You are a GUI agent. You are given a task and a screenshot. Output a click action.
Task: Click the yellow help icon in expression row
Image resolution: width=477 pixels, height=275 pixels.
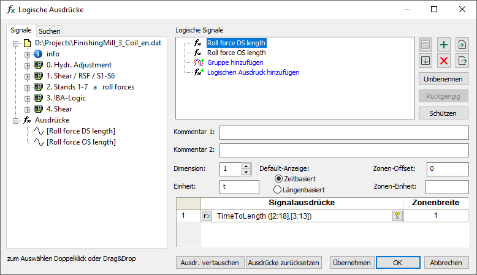click(x=397, y=216)
